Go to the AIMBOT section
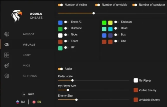Viewport: 167px width, 107px height. click(x=28, y=34)
